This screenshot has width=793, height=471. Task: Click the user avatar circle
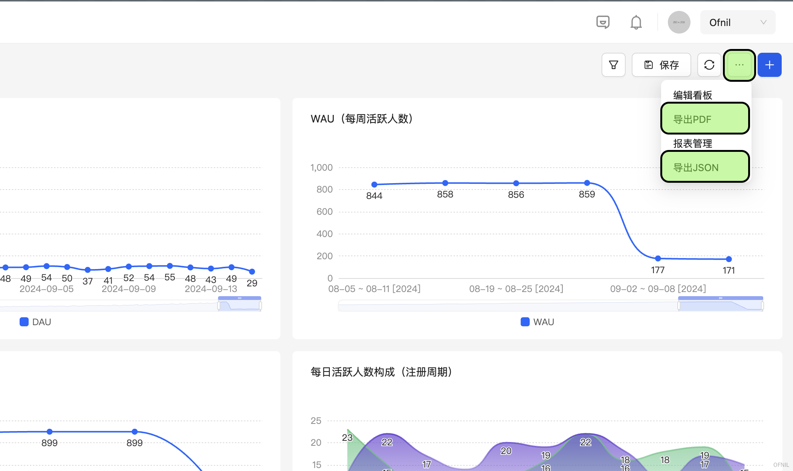pyautogui.click(x=679, y=23)
